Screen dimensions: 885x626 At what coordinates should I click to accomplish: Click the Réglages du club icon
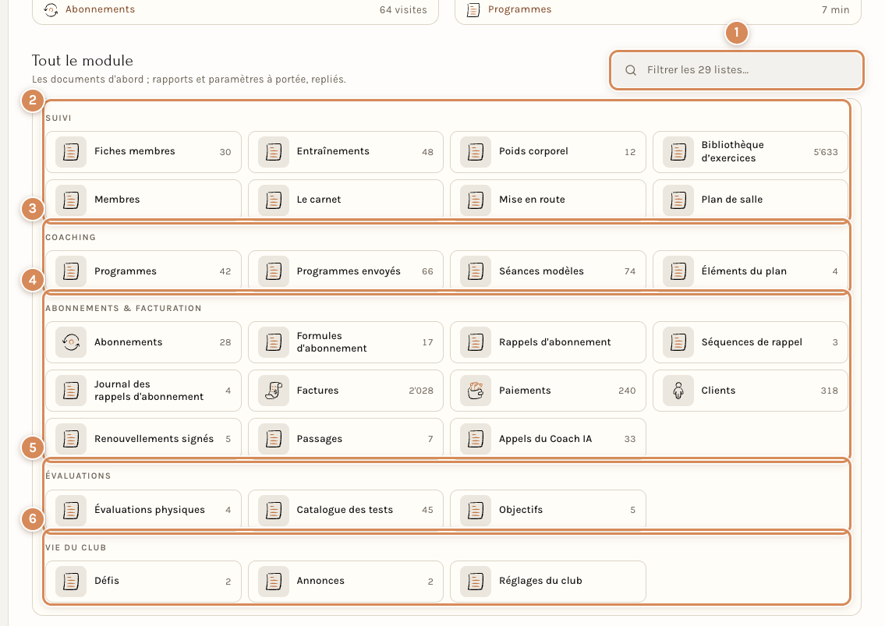(476, 581)
